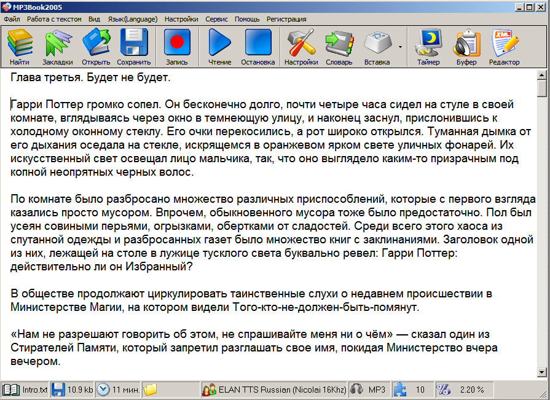Click the scroll up arrow of text area
Screen dimensions: 550x400
coord(542,75)
